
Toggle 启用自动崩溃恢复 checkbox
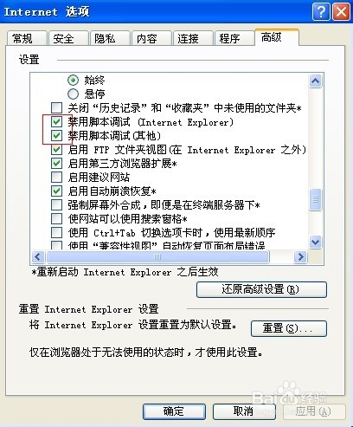coord(56,191)
